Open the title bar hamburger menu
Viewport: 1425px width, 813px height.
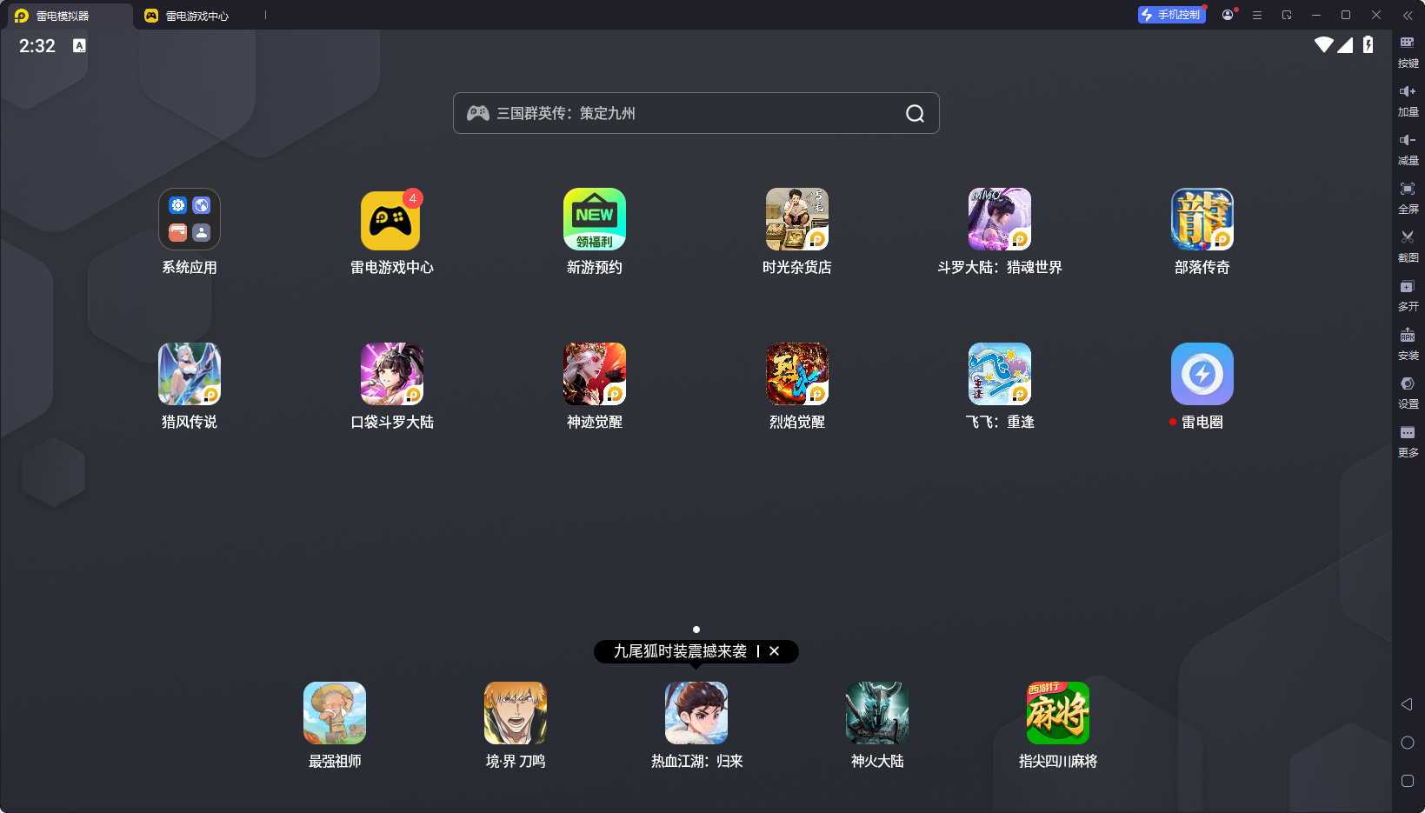tap(1257, 15)
